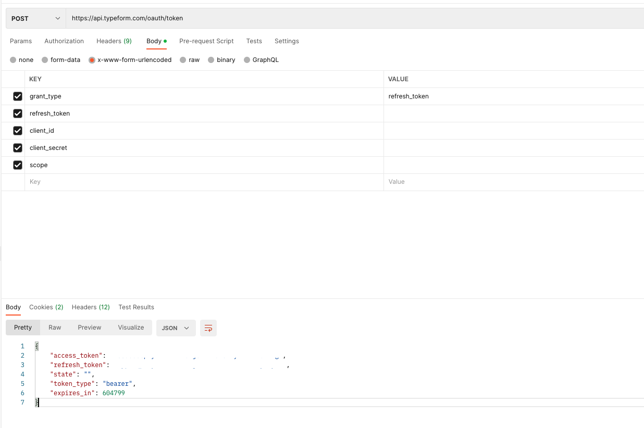Click the grant_type key cell
The image size is (644, 428).
(204, 96)
